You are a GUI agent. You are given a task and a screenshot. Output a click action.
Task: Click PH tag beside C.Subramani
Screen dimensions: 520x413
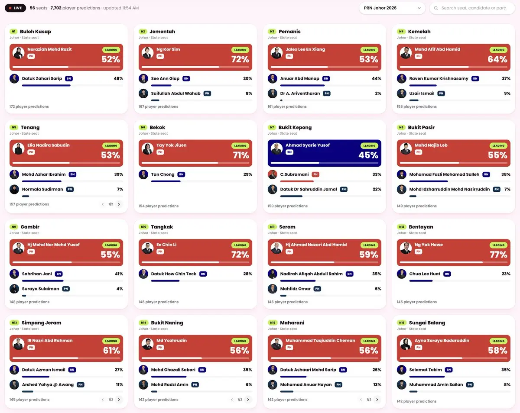(315, 174)
